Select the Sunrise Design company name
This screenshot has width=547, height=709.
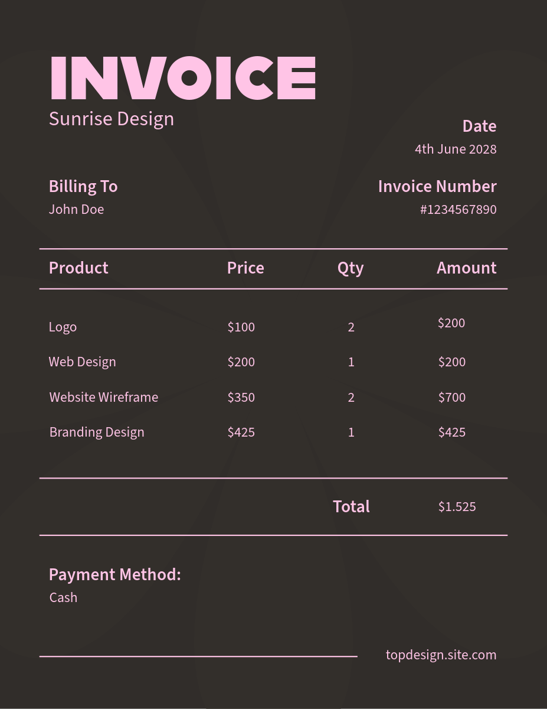[111, 119]
